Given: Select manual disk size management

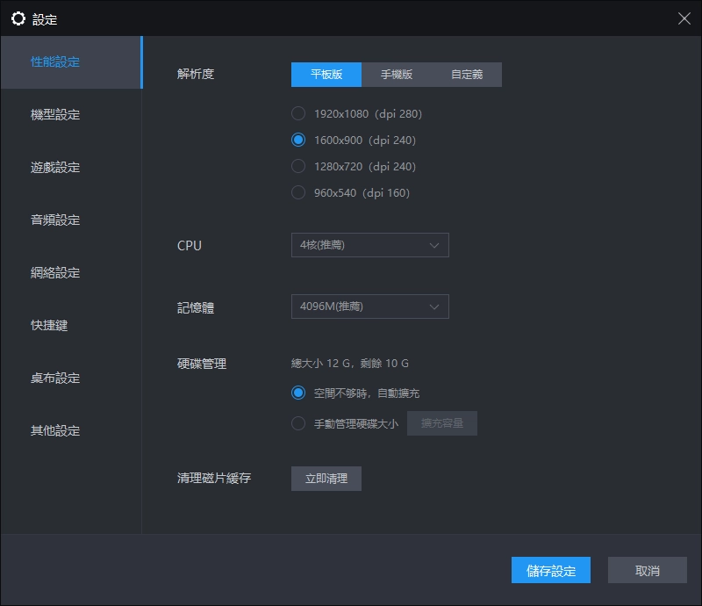Looking at the screenshot, I should (298, 422).
